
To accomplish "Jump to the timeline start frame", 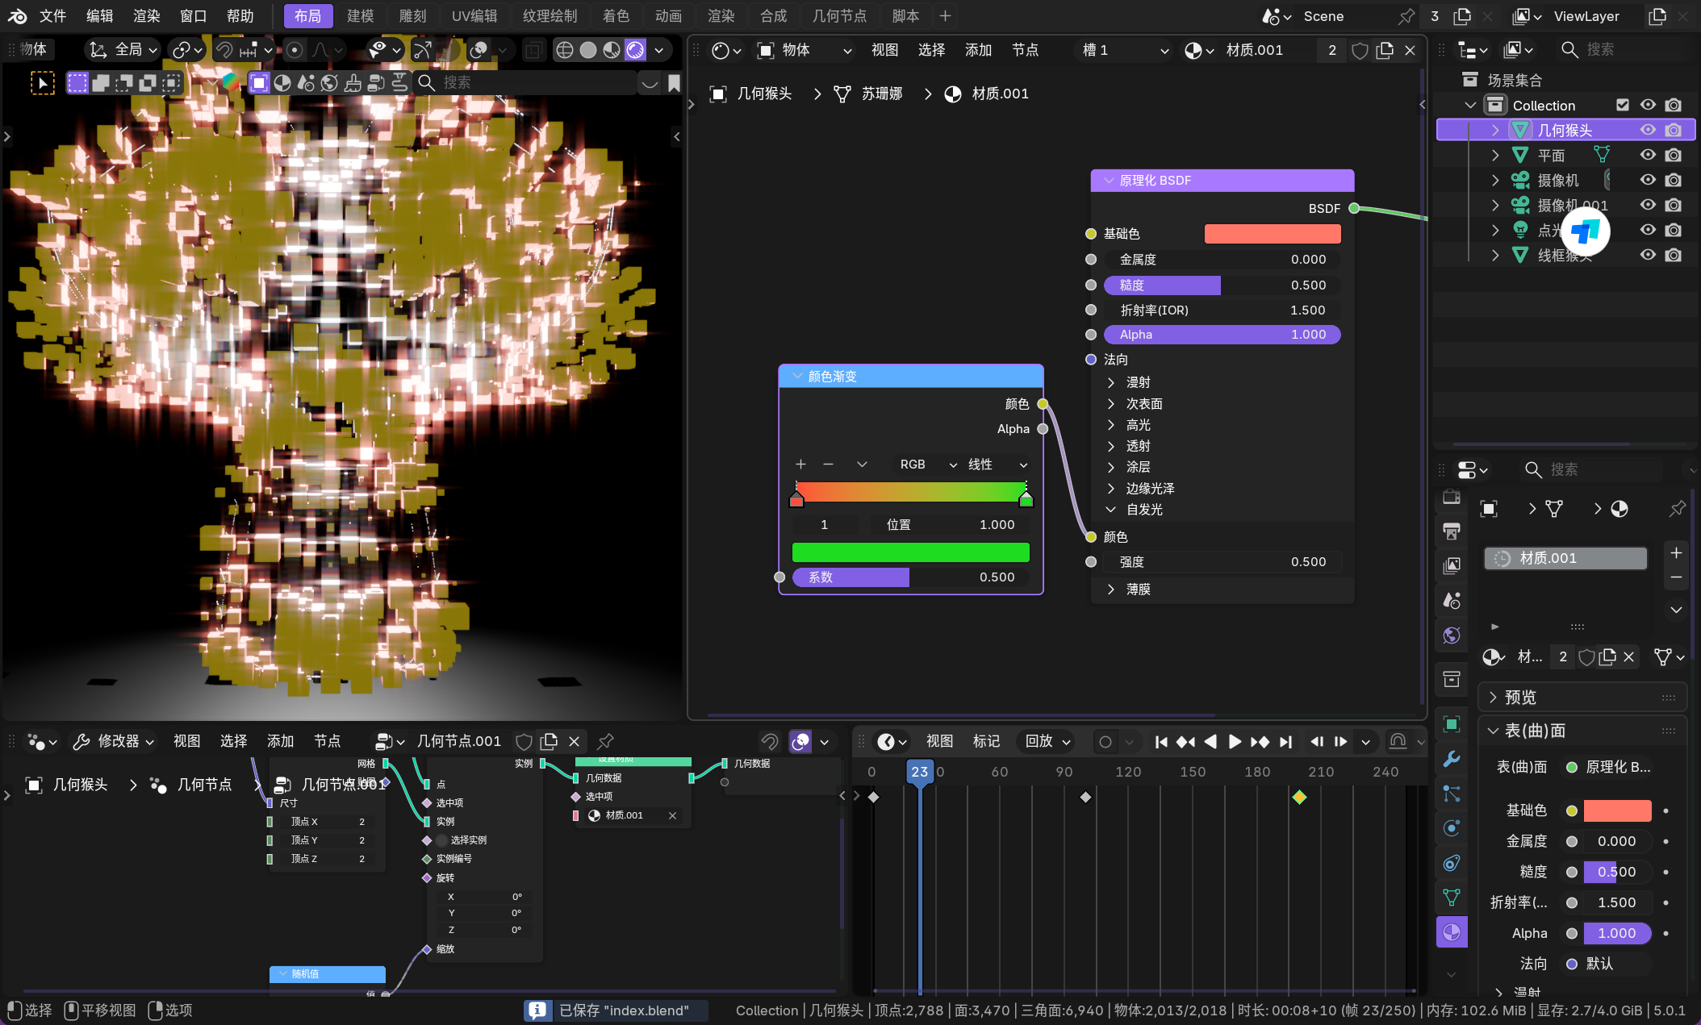I will [1161, 741].
